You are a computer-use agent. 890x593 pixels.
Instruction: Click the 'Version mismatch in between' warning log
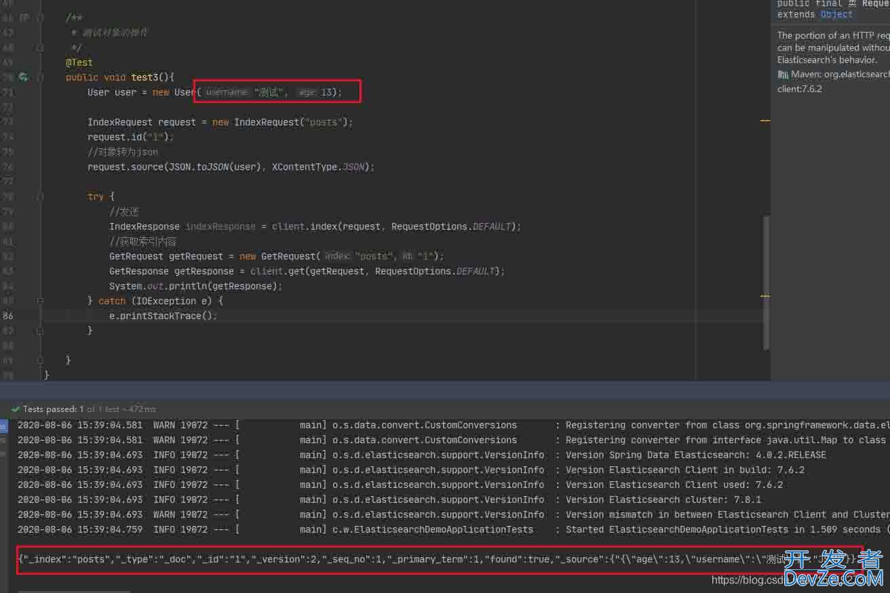727,514
